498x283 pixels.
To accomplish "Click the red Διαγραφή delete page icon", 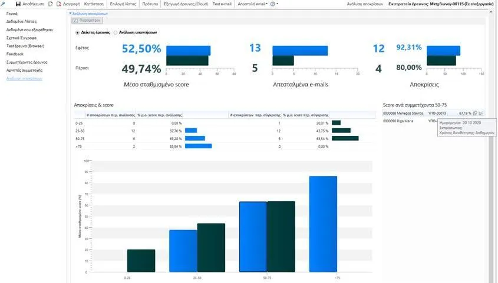I will click(x=59, y=4).
